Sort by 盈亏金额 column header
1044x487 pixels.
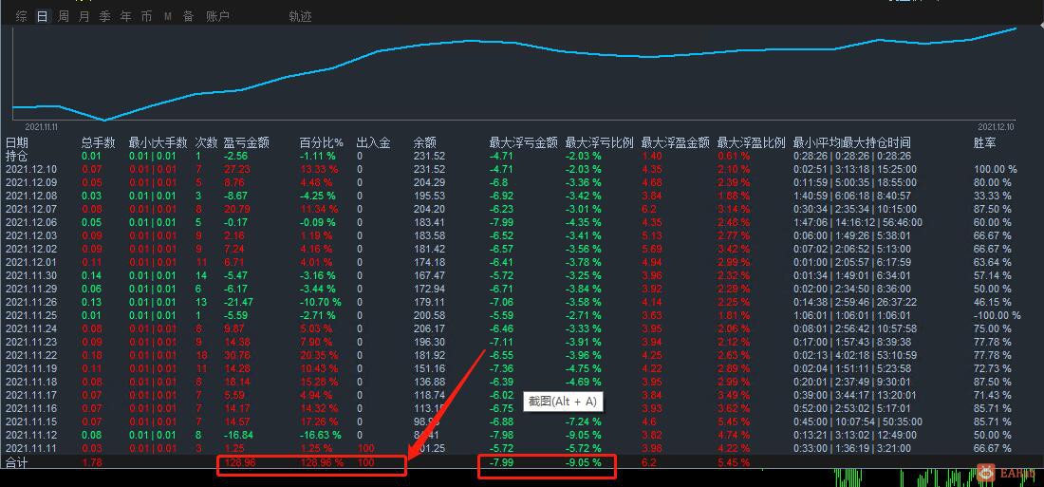click(247, 142)
